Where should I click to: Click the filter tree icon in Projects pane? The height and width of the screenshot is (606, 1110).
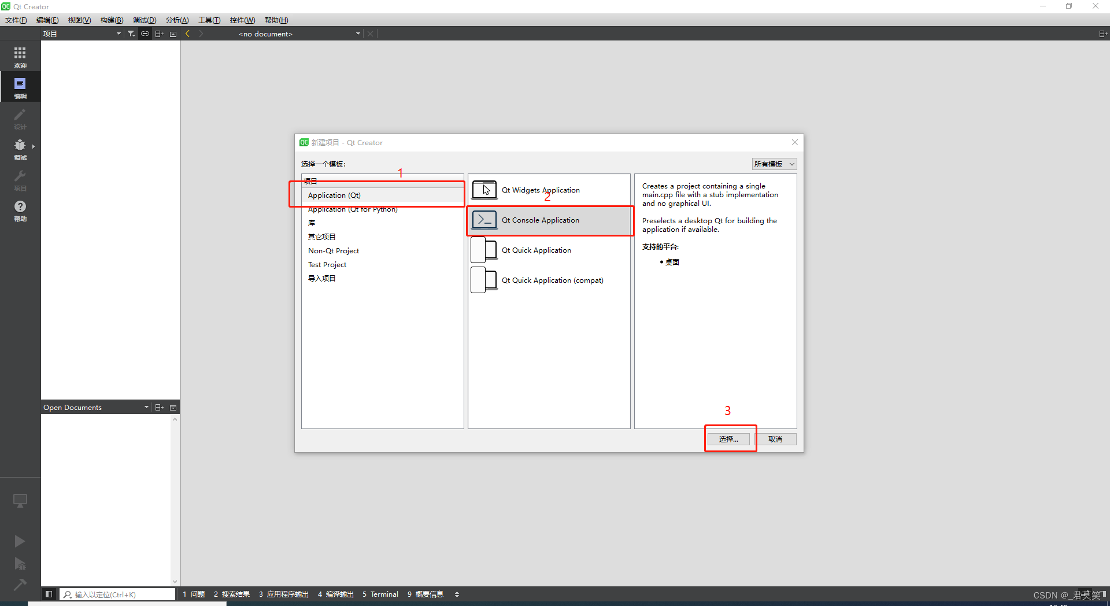click(x=131, y=34)
